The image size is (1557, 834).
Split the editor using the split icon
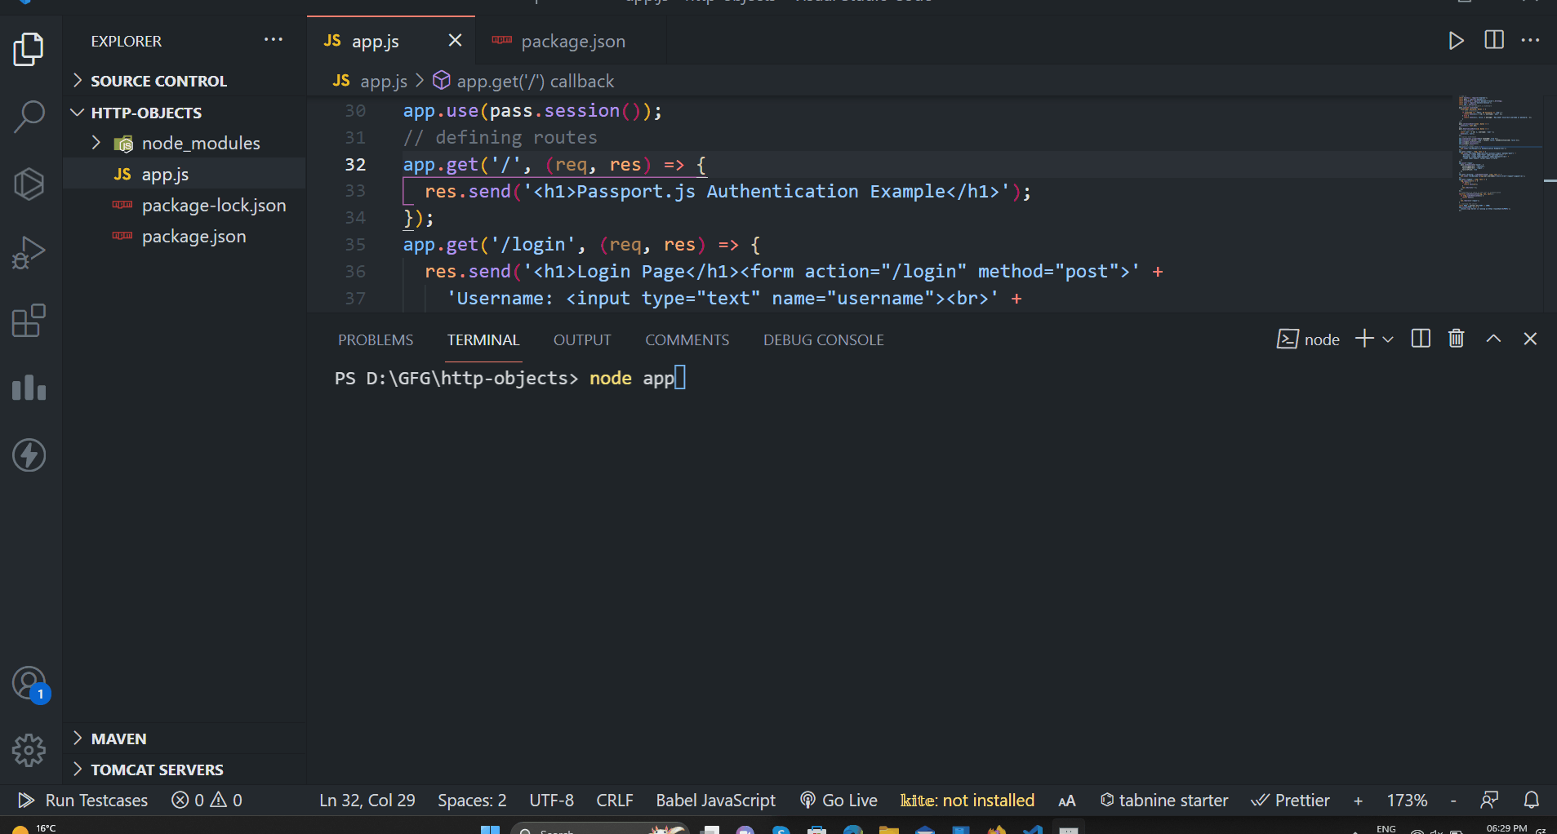pos(1495,39)
